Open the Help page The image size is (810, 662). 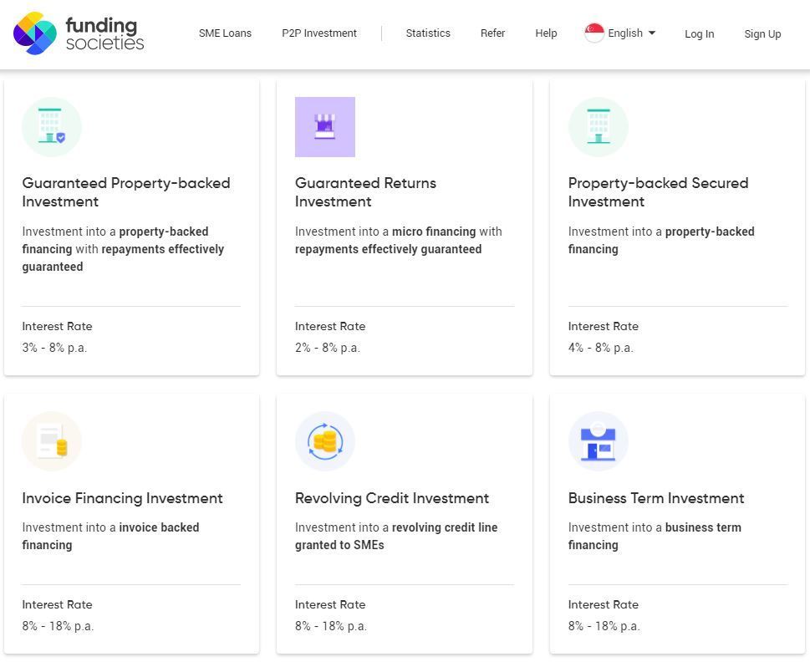546,33
